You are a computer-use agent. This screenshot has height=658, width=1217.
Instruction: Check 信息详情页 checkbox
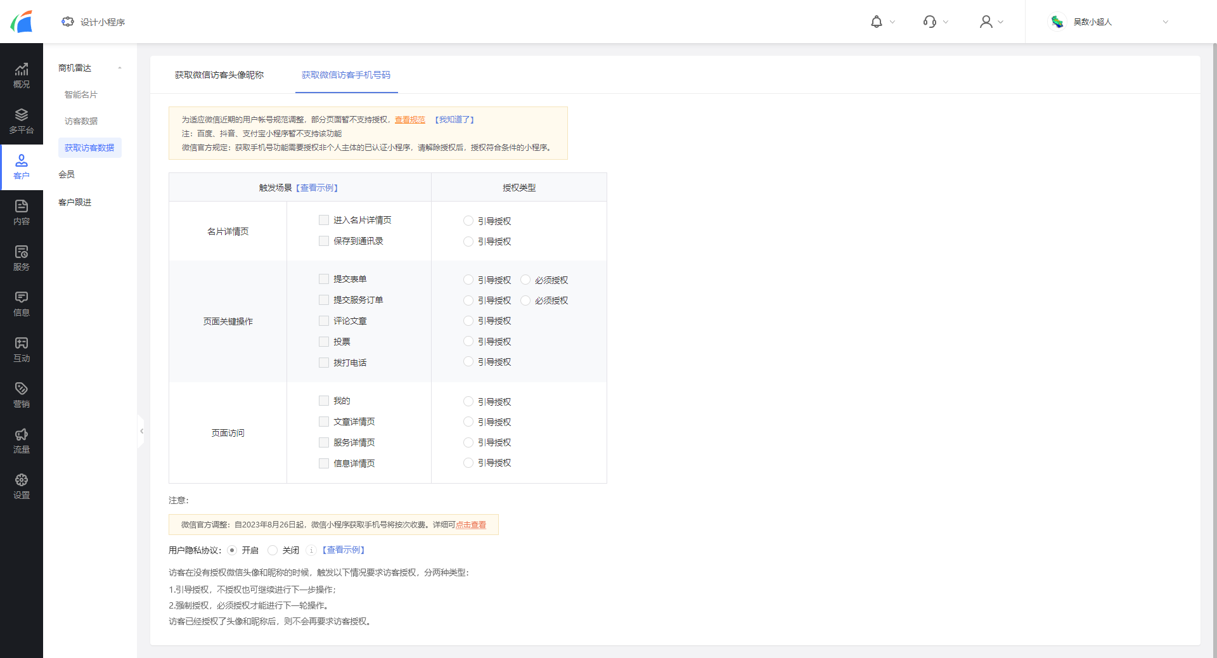[324, 463]
